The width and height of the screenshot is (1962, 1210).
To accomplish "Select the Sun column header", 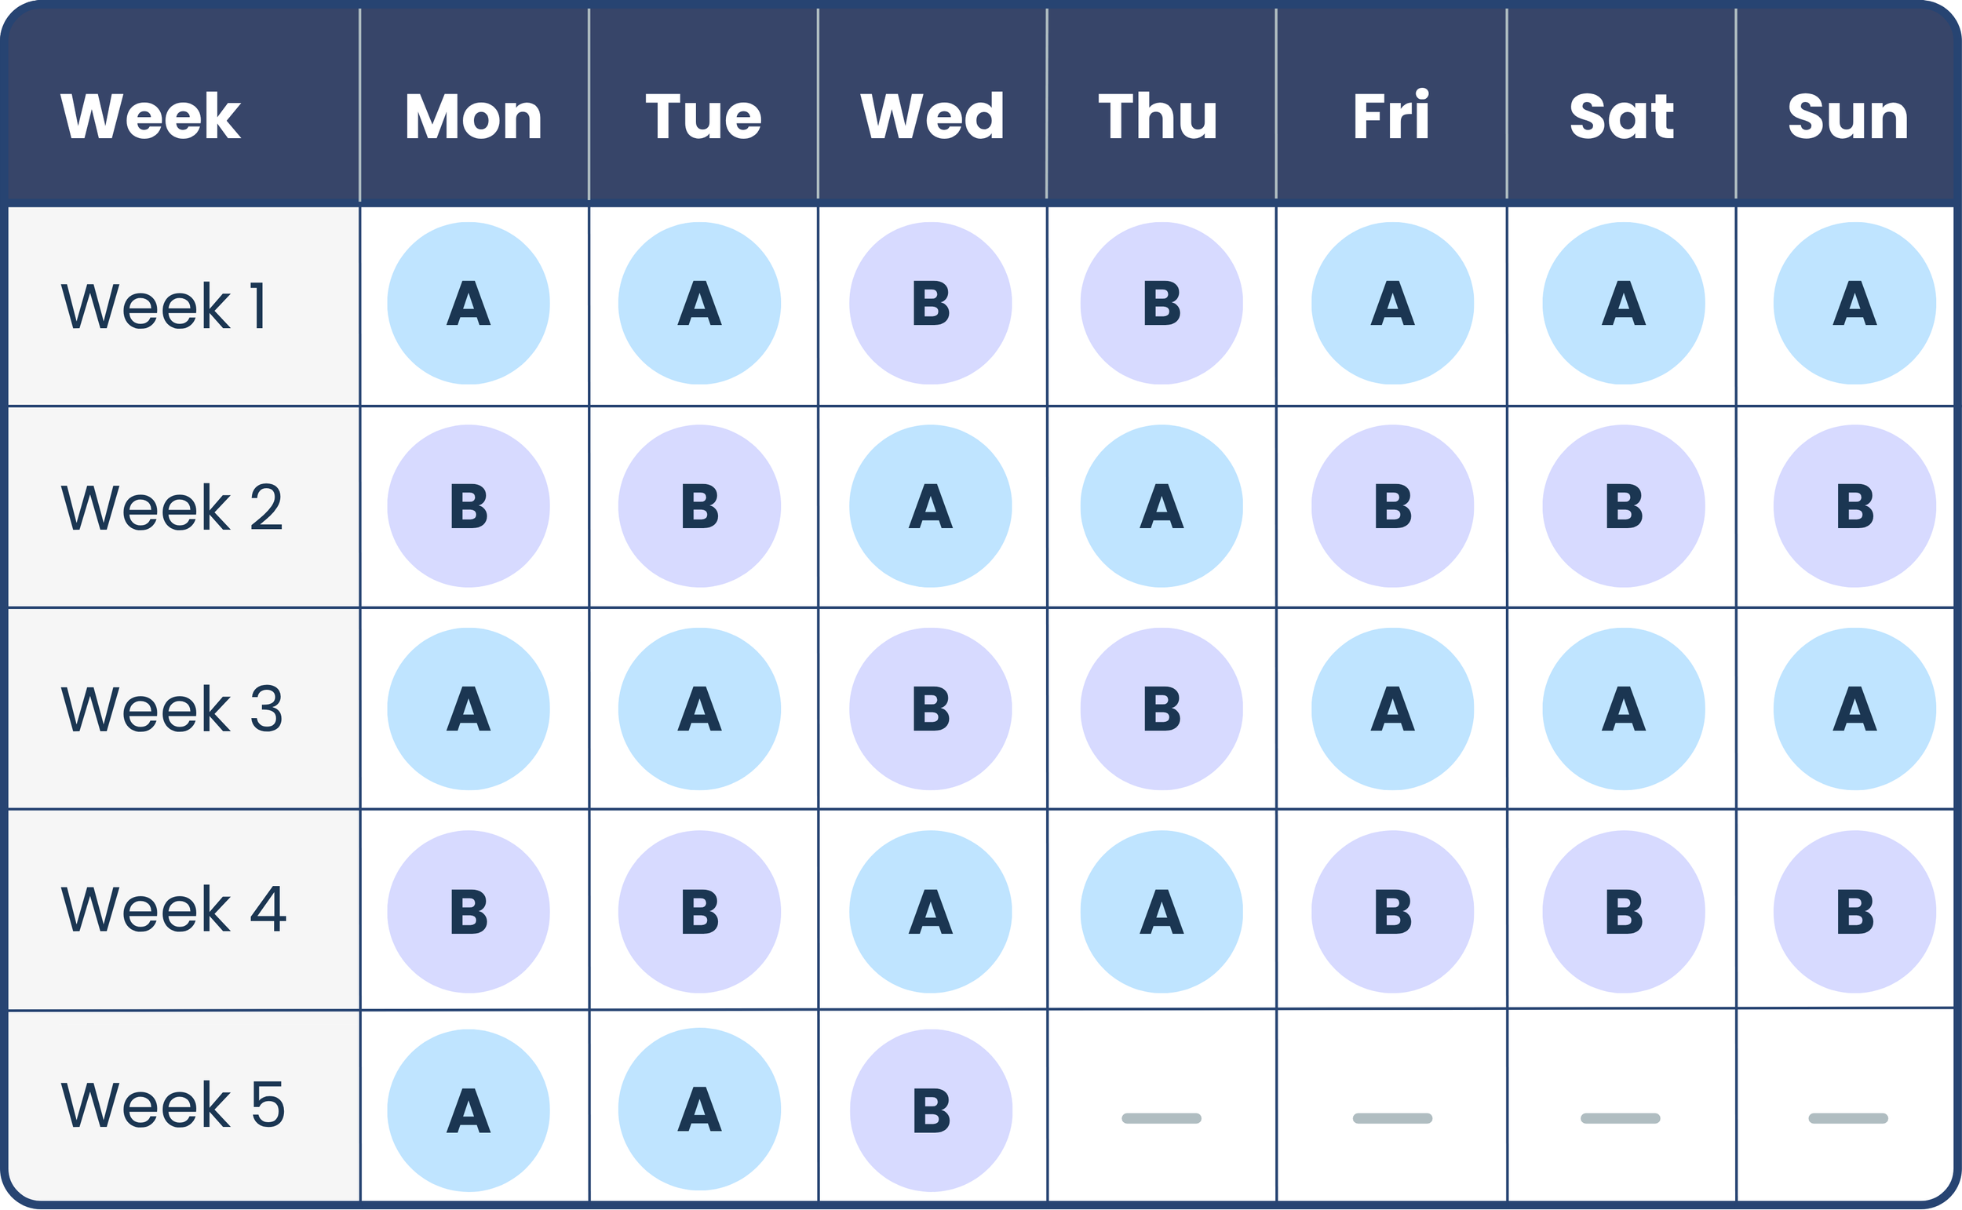I will [1848, 117].
